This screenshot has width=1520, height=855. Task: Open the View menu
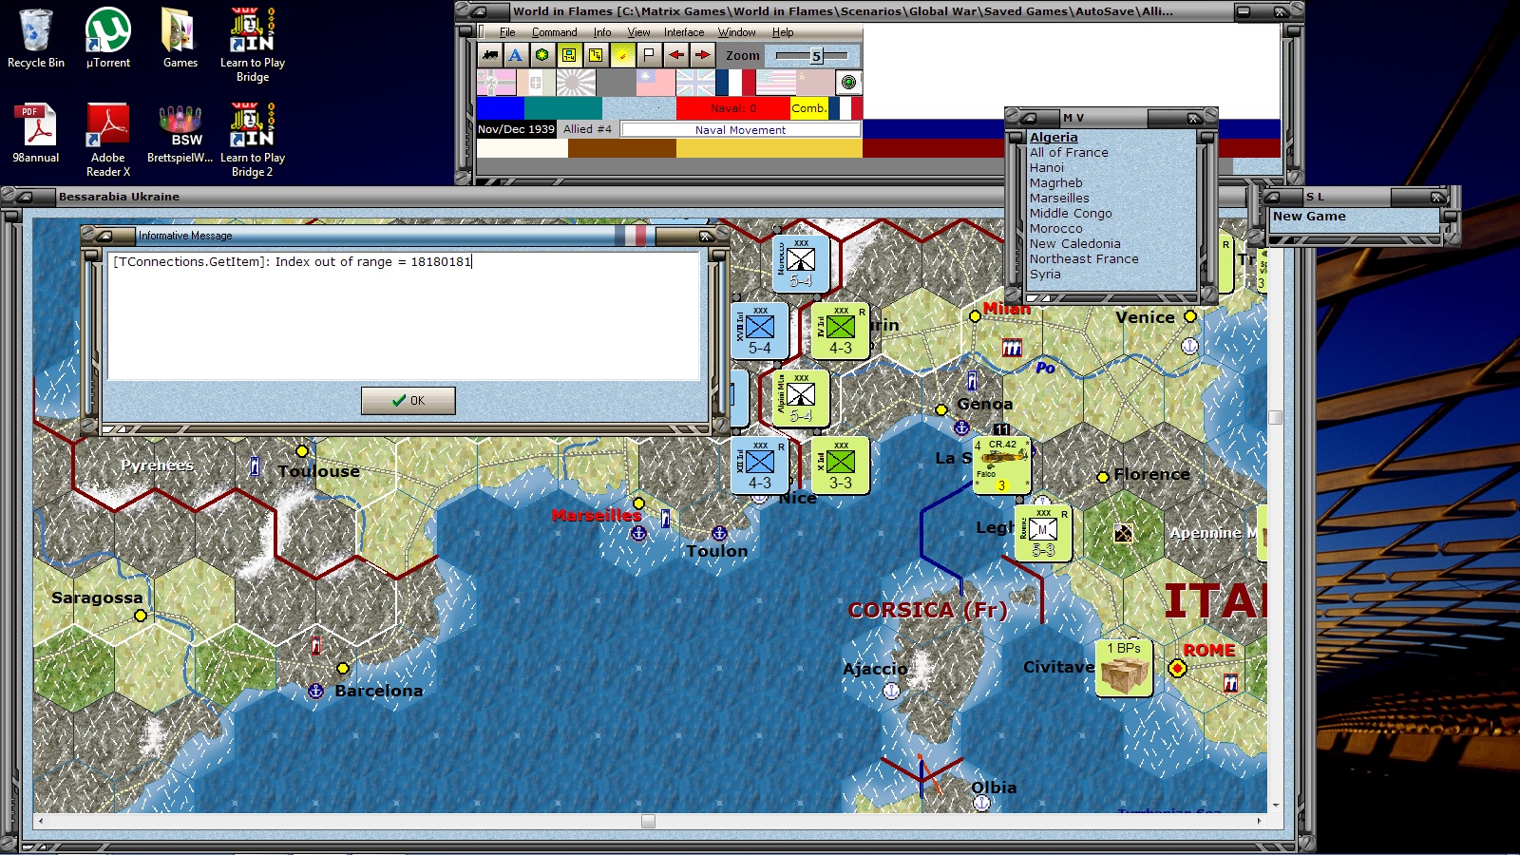pyautogui.click(x=638, y=32)
